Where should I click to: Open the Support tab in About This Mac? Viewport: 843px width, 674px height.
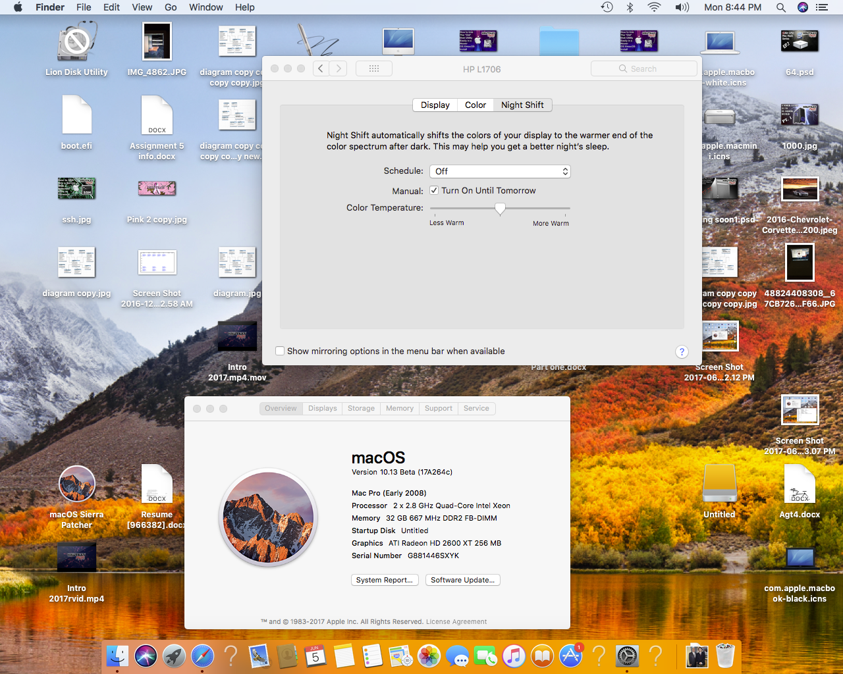click(439, 408)
